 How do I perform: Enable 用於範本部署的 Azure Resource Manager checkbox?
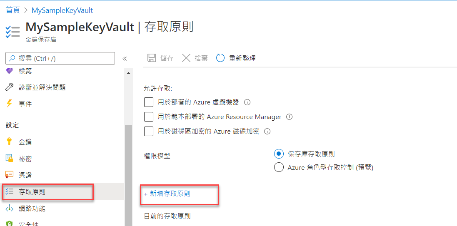[149, 117]
